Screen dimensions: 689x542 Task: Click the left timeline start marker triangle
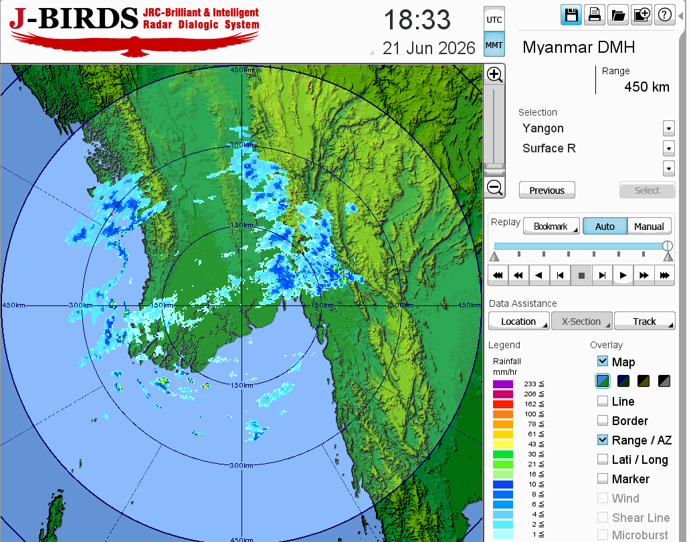tap(494, 257)
